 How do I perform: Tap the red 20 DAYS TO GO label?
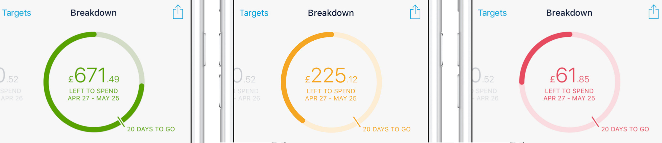625,129
